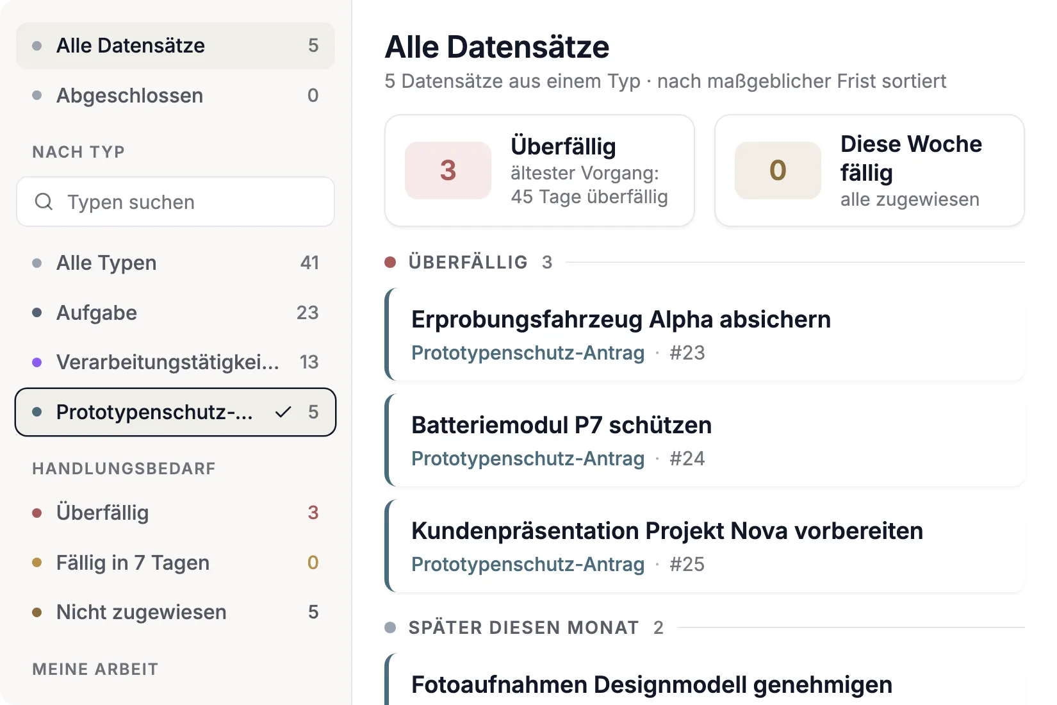Click the #25 record number

(x=687, y=565)
